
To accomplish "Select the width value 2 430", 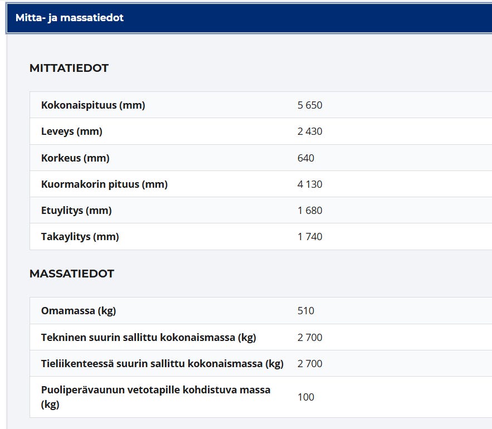I will pos(310,131).
